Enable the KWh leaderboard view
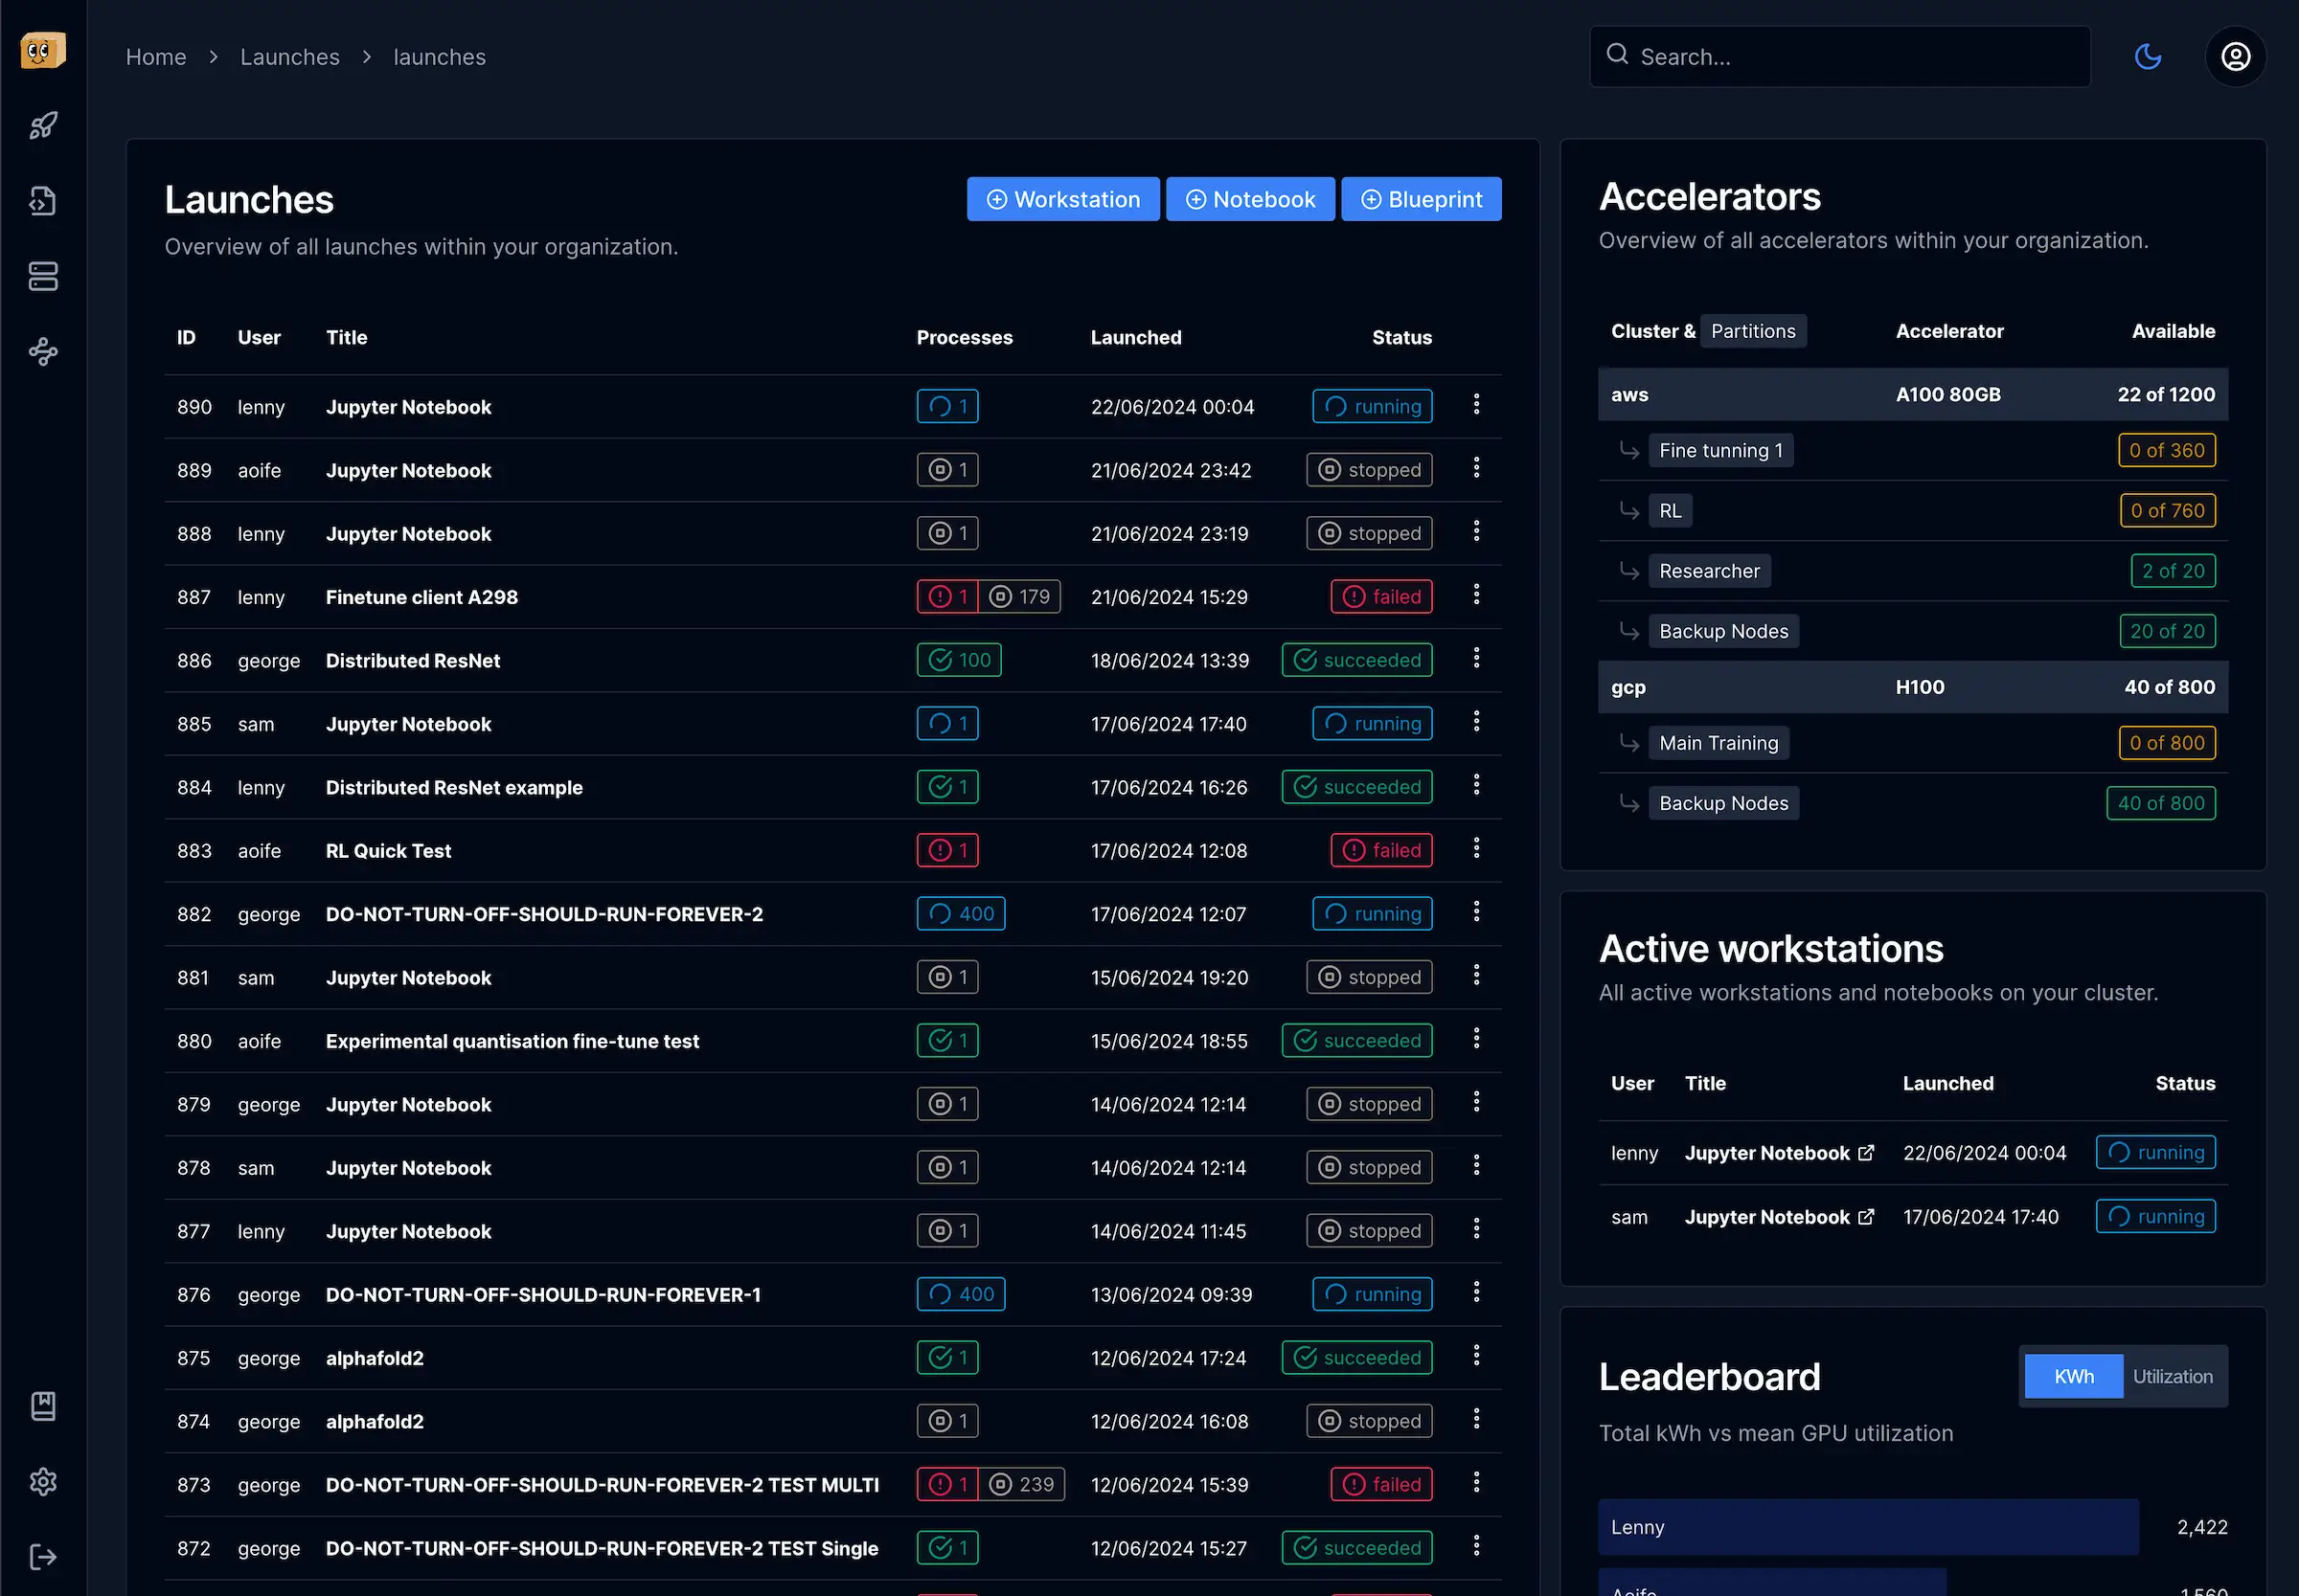Viewport: 2299px width, 1596px height. (x=2073, y=1376)
